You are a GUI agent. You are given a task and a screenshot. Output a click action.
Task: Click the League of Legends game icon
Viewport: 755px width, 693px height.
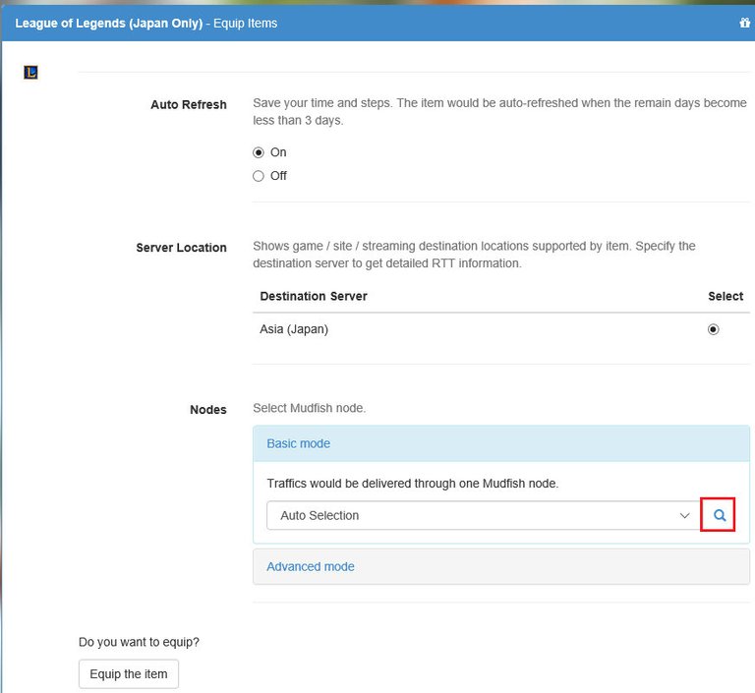[x=30, y=73]
